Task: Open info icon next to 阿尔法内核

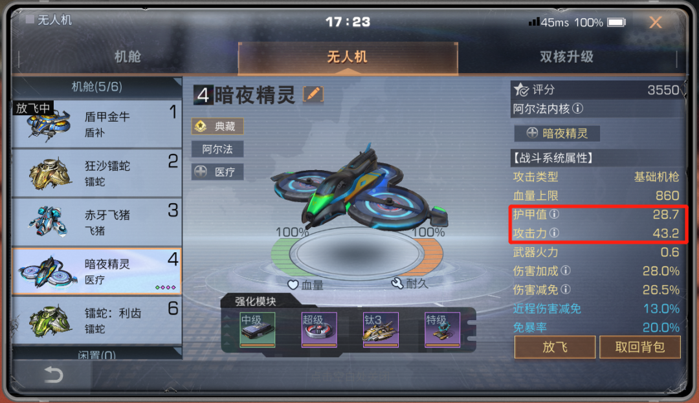Action: point(577,108)
